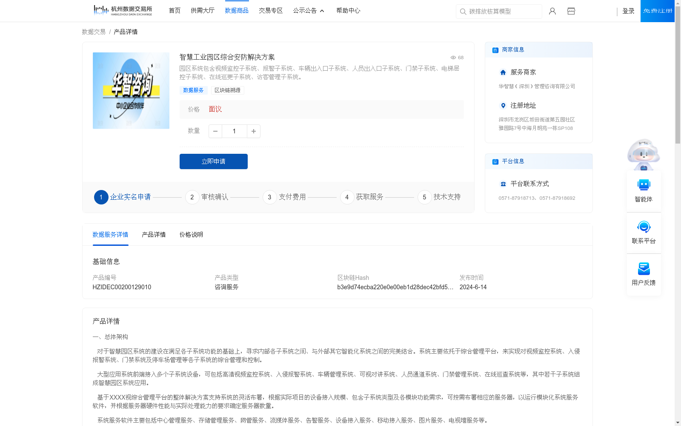Expand the 公示公告 dropdown menu
The image size is (681, 426).
pyautogui.click(x=309, y=11)
